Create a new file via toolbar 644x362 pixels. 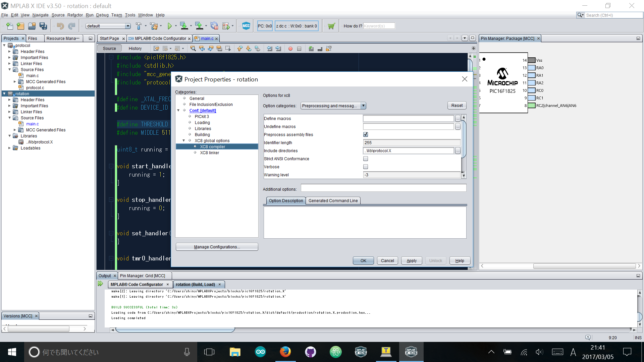click(x=9, y=26)
